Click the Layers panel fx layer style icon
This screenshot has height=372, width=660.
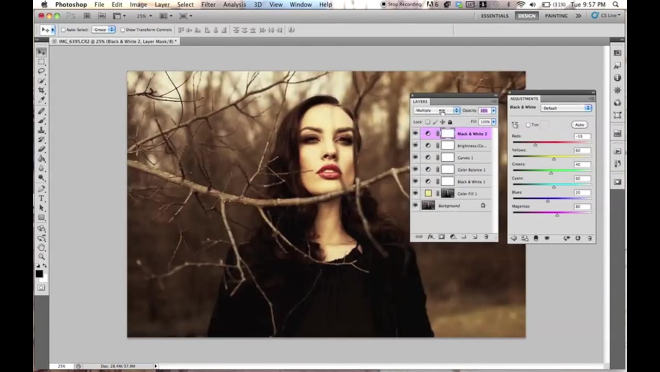point(431,237)
